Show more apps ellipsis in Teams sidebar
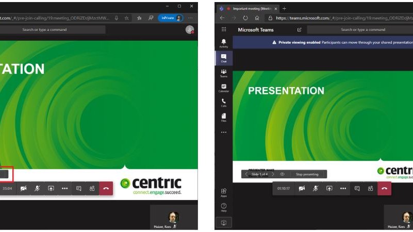 [x=224, y=132]
